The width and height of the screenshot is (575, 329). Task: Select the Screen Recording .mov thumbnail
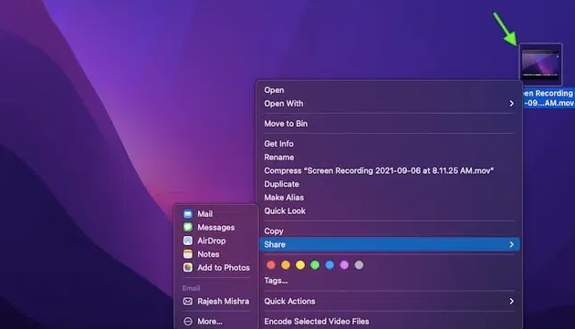pos(540,65)
